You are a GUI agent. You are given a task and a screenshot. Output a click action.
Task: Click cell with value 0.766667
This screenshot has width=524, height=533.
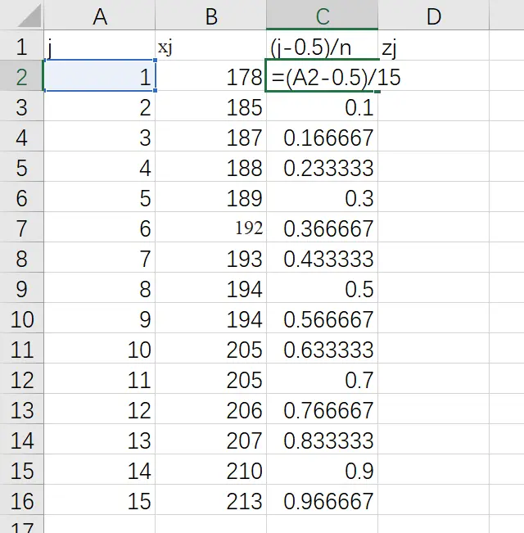pos(322,409)
